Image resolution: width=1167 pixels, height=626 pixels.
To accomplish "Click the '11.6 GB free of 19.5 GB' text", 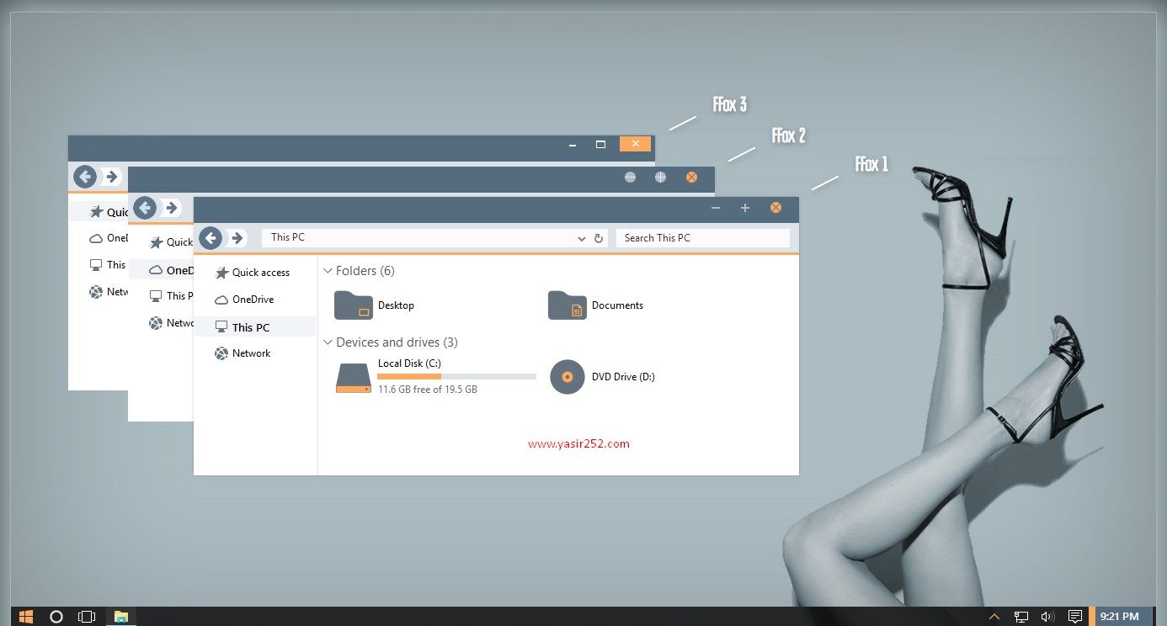I will [428, 390].
